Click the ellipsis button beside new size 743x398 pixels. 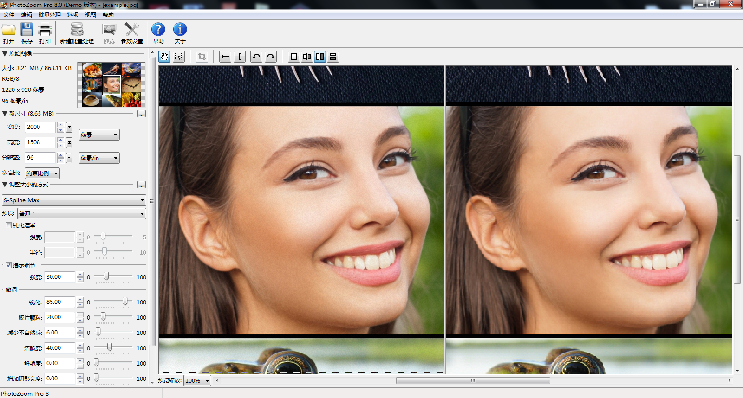coord(142,114)
